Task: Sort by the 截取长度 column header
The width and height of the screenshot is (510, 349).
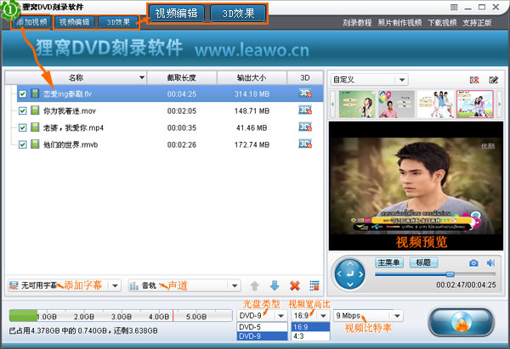Action: coord(182,77)
